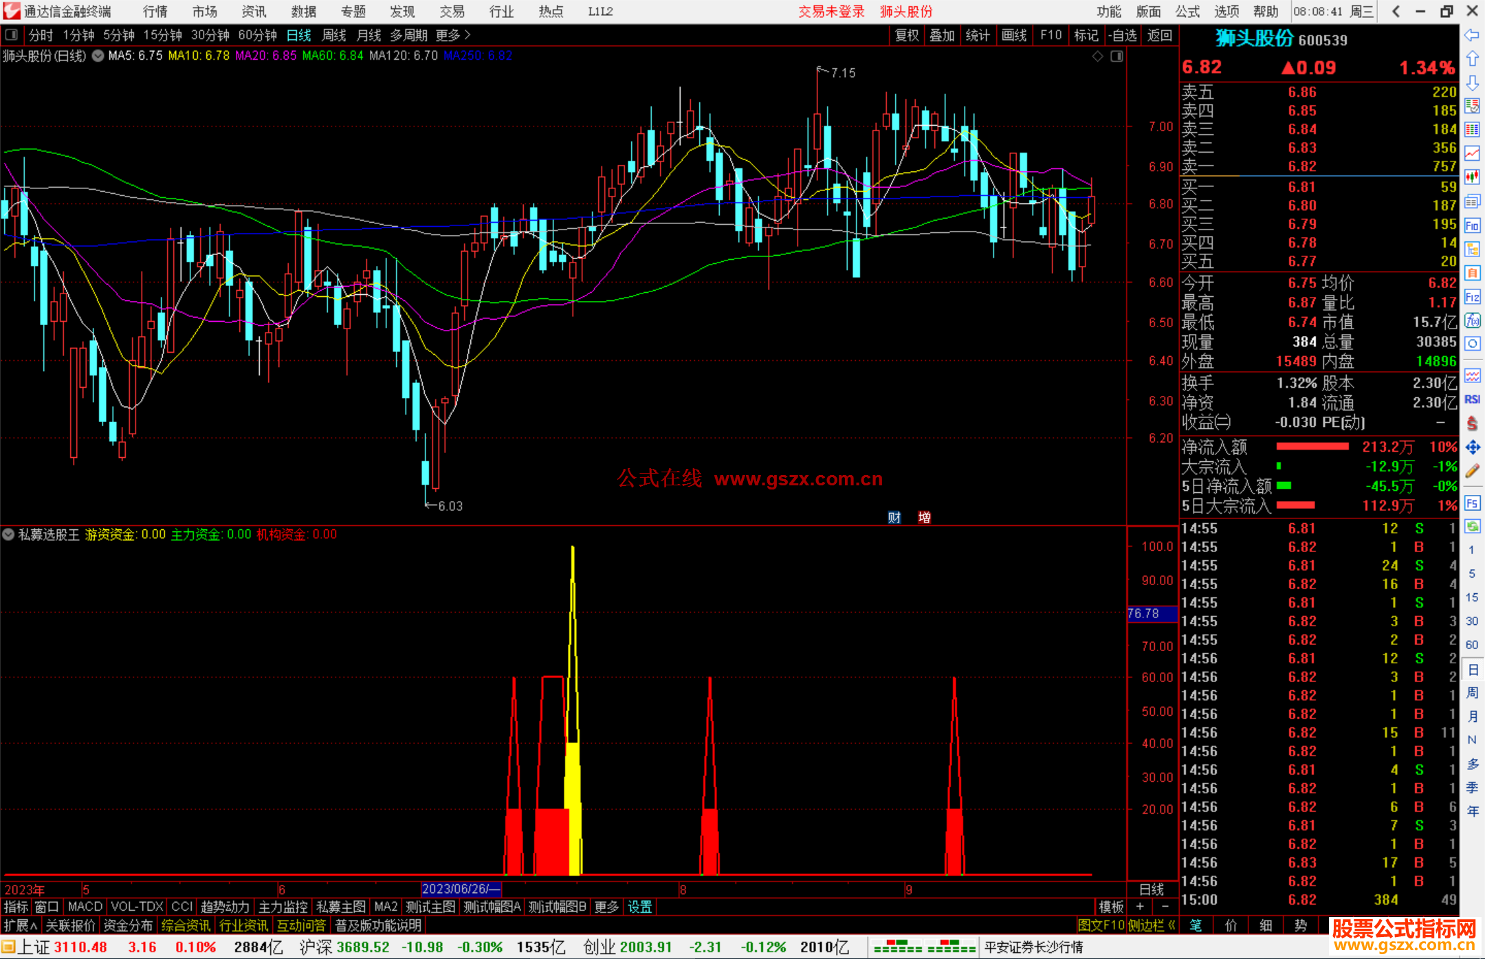Click the candlestick chart icon in sidebar
Image resolution: width=1485 pixels, height=959 pixels.
pos(1472,177)
